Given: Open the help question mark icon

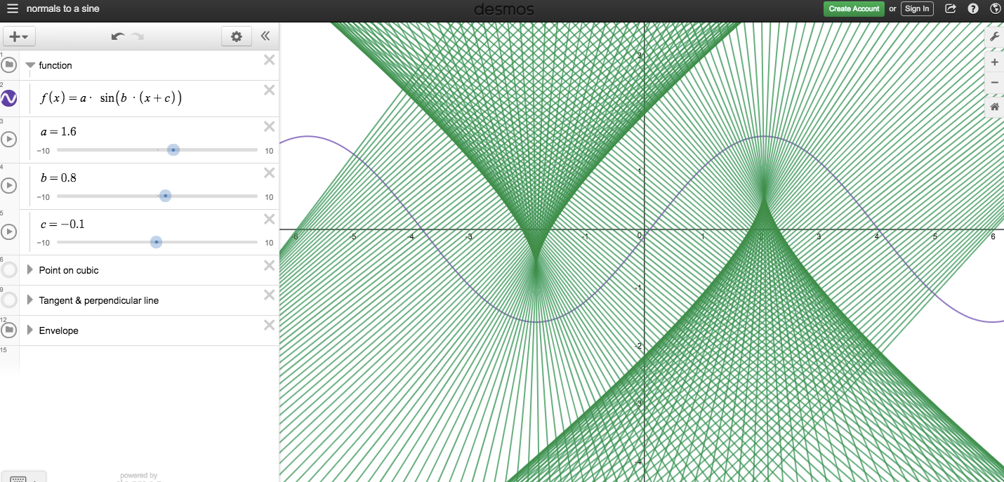Looking at the screenshot, I should (x=972, y=9).
